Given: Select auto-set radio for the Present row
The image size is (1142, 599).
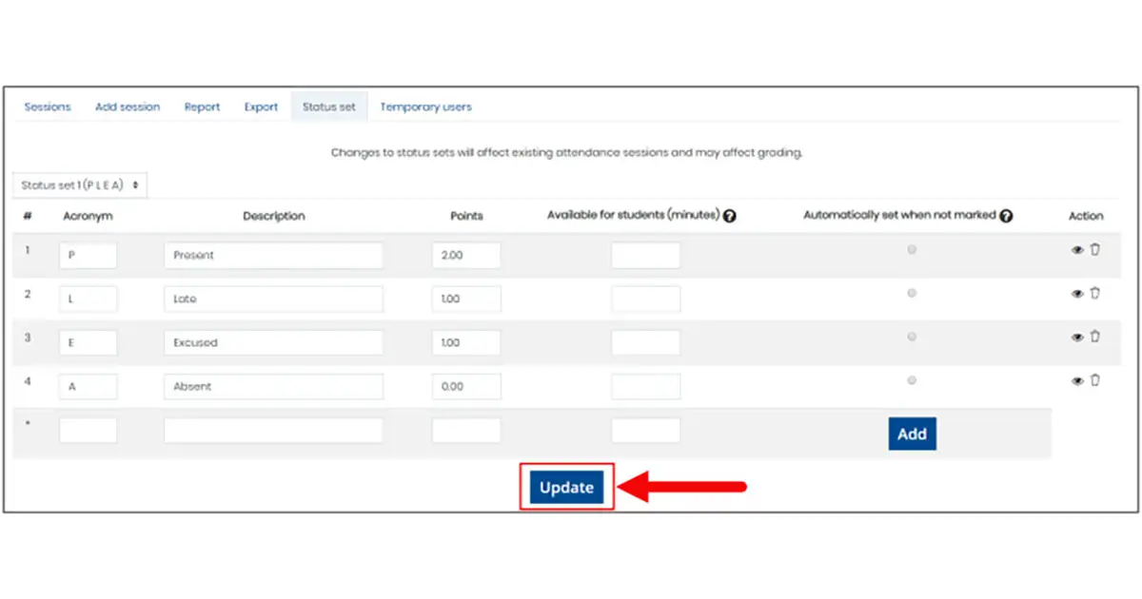Looking at the screenshot, I should (x=912, y=249).
